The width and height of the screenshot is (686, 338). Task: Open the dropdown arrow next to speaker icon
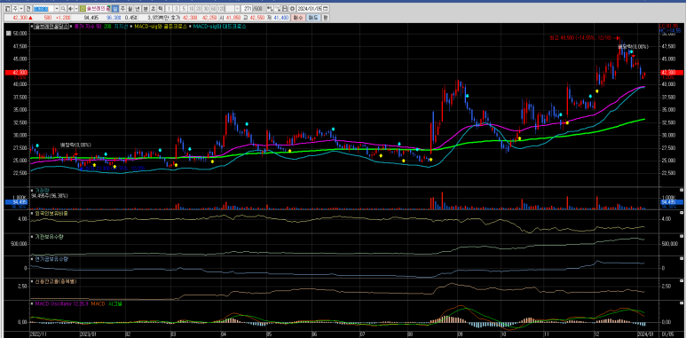76,9
